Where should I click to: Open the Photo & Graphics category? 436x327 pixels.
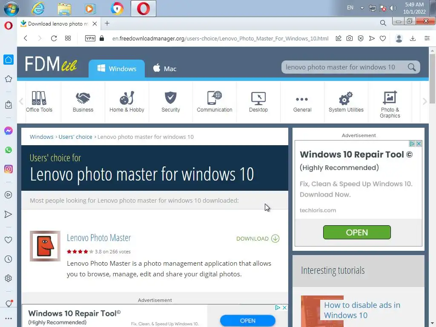click(x=390, y=105)
